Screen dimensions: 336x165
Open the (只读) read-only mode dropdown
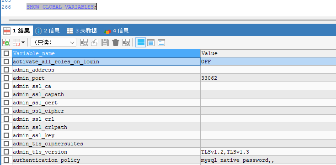[53, 42]
